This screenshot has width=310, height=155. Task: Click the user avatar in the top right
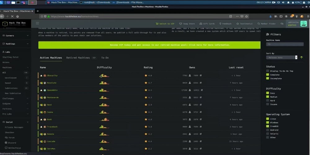tap(303, 24)
